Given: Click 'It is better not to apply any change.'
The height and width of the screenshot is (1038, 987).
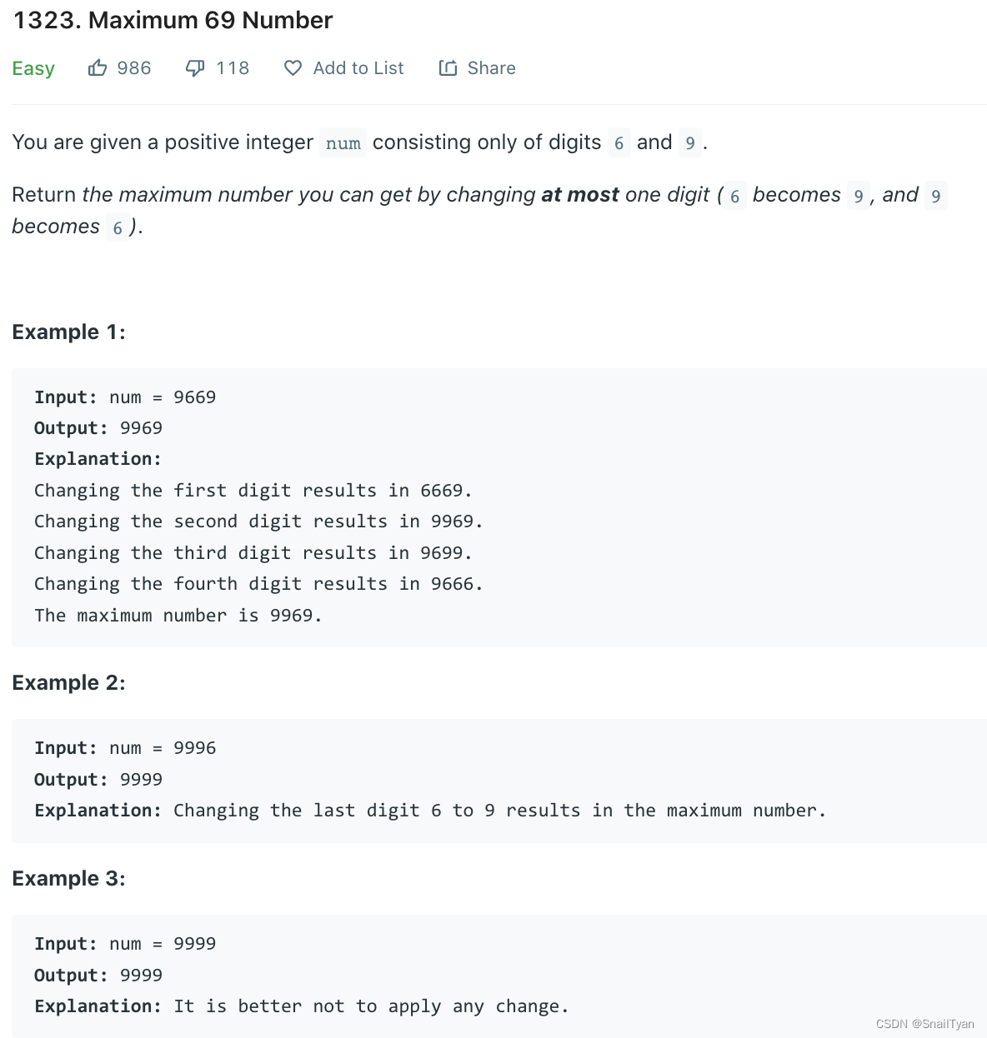Looking at the screenshot, I should click(x=371, y=1006).
